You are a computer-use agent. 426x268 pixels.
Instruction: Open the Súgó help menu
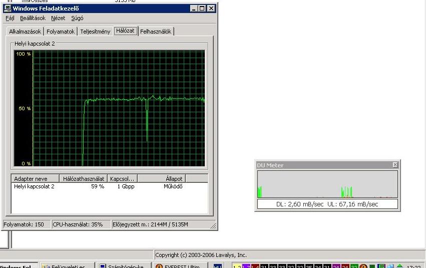(x=77, y=18)
